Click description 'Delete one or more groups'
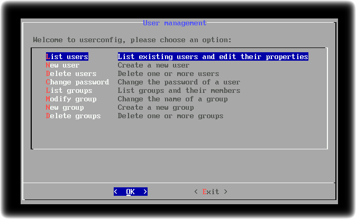Viewport: 356px width, 219px height. pyautogui.click(x=170, y=116)
